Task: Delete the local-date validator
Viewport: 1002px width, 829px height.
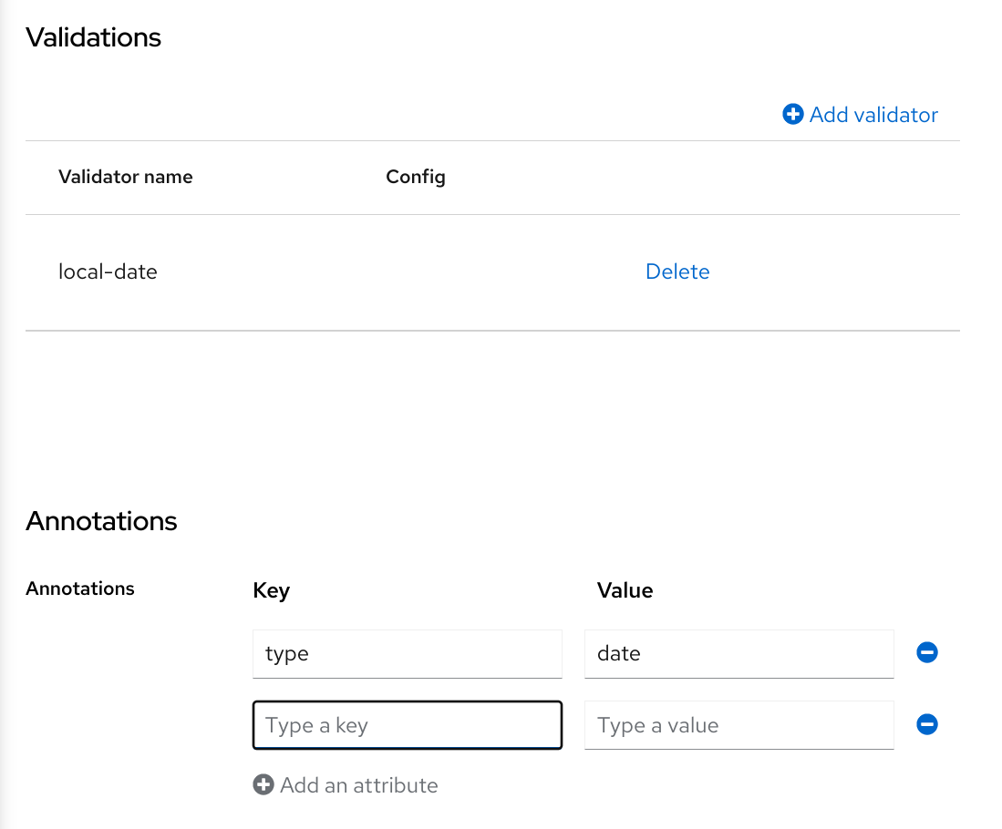Action: (677, 271)
